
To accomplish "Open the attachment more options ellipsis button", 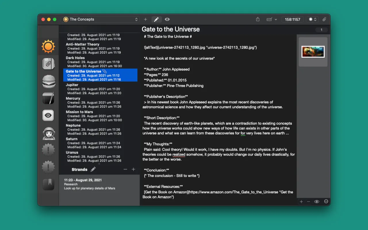I will (326, 202).
